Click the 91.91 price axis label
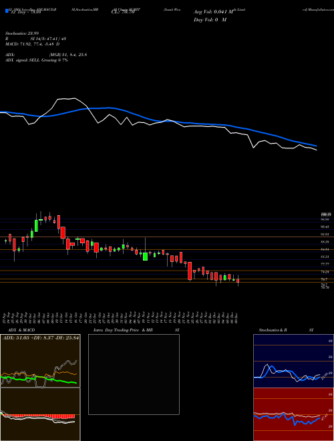334x441 pixels. (325, 234)
